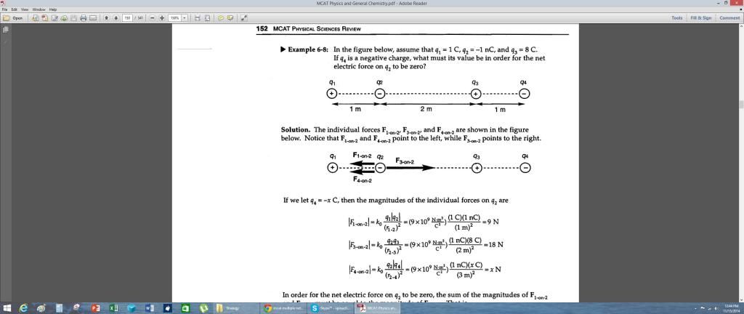This screenshot has width=744, height=314.
Task: Click the Open file button
Action: (x=13, y=17)
